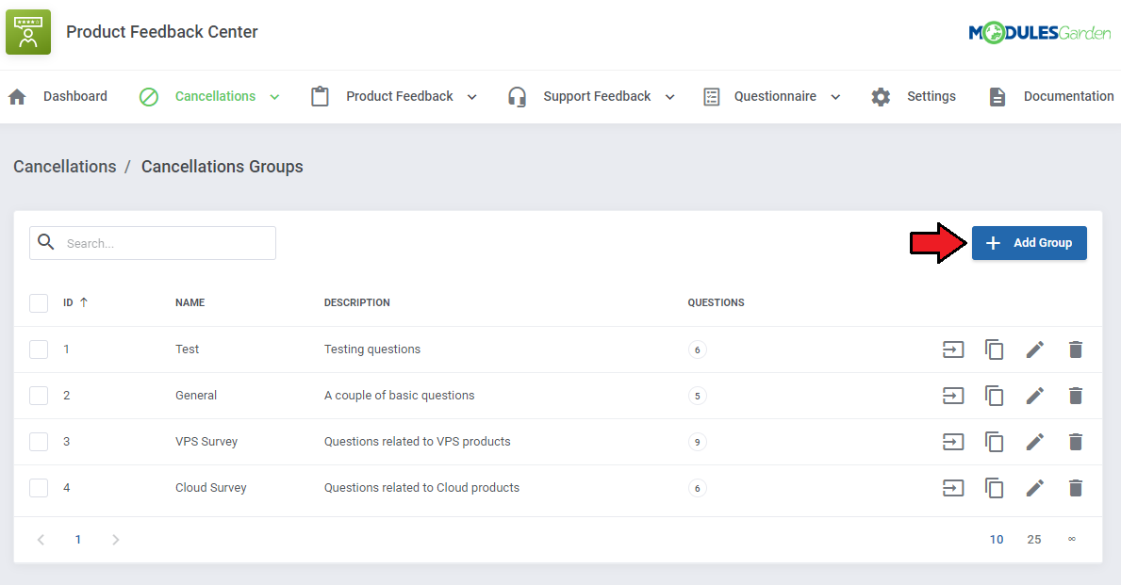Delete the Cloud Survey group
The height and width of the screenshot is (585, 1121).
pos(1075,488)
